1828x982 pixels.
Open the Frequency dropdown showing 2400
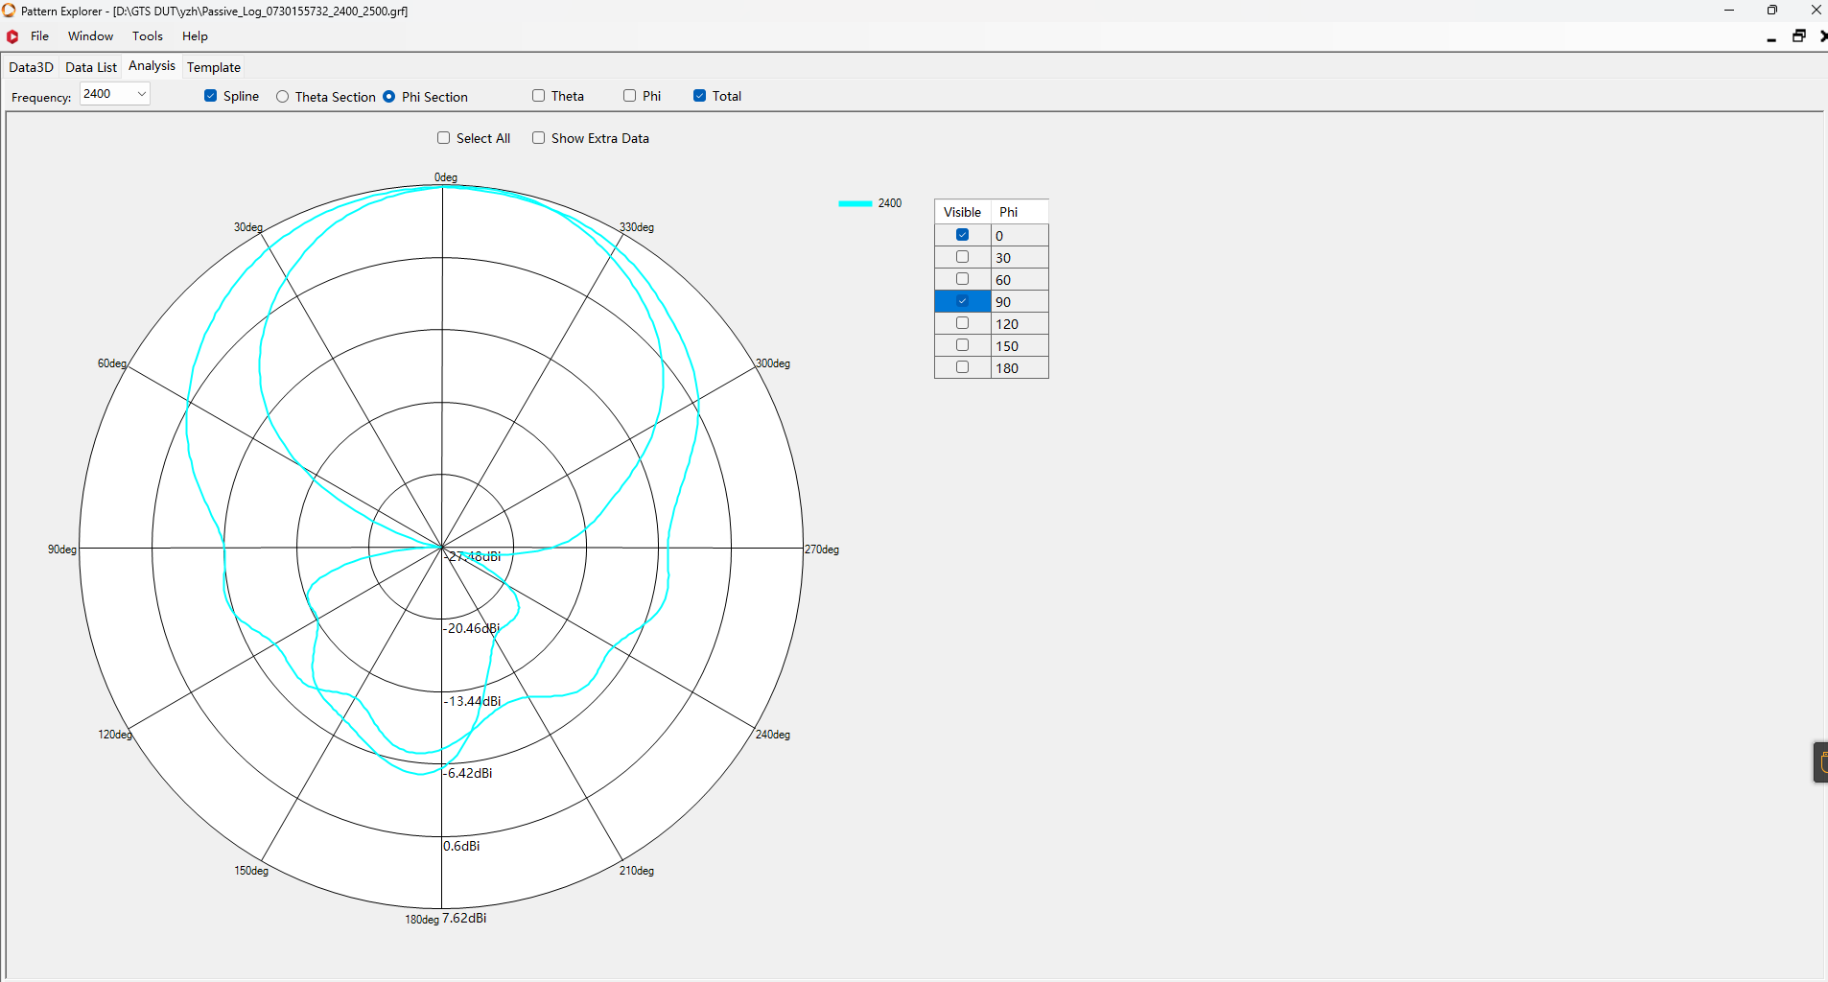[115, 94]
